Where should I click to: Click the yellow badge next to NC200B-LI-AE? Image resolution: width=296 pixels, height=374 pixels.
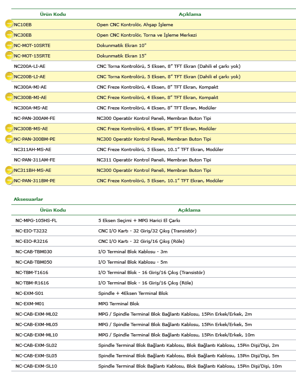pos(9,76)
